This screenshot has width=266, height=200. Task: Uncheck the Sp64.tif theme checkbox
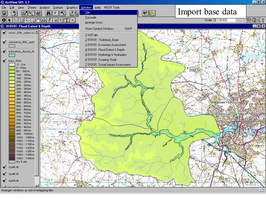pos(4,181)
